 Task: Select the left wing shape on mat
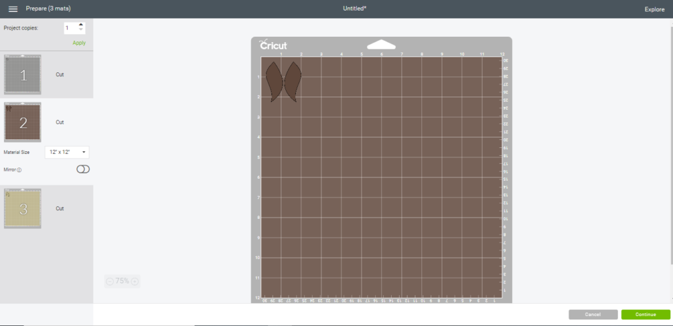[273, 80]
